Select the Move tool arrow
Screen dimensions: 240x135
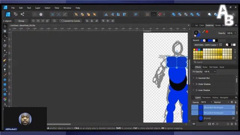[5, 26]
